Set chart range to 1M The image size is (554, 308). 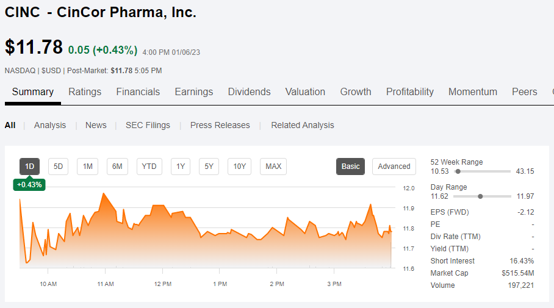tap(87, 167)
